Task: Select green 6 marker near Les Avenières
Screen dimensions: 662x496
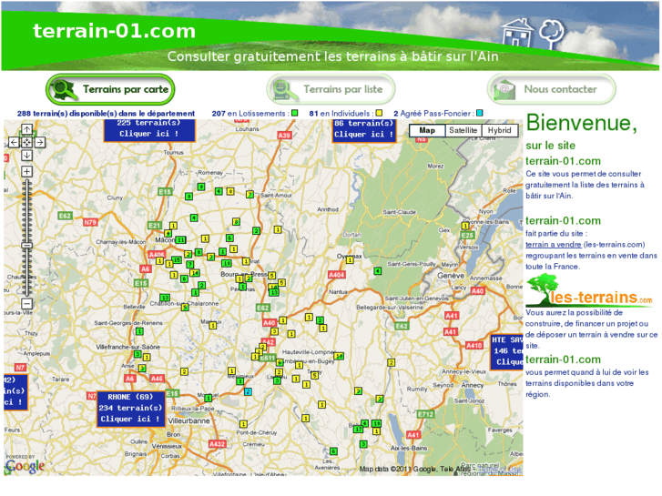Action: pos(333,451)
